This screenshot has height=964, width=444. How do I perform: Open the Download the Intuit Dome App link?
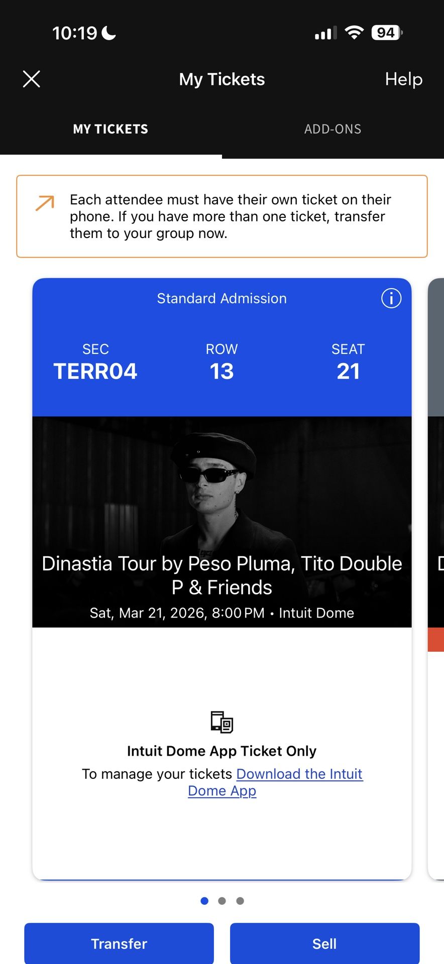coord(299,774)
